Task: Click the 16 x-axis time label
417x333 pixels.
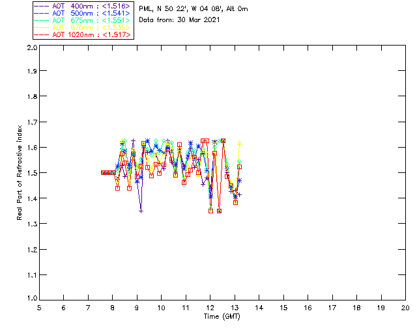Action: [x=308, y=308]
